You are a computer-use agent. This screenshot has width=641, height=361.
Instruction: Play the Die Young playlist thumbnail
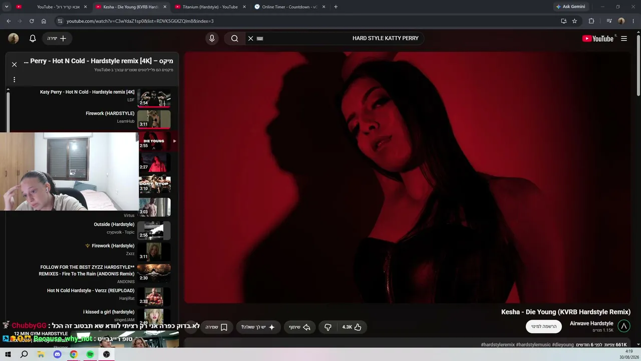155,141
